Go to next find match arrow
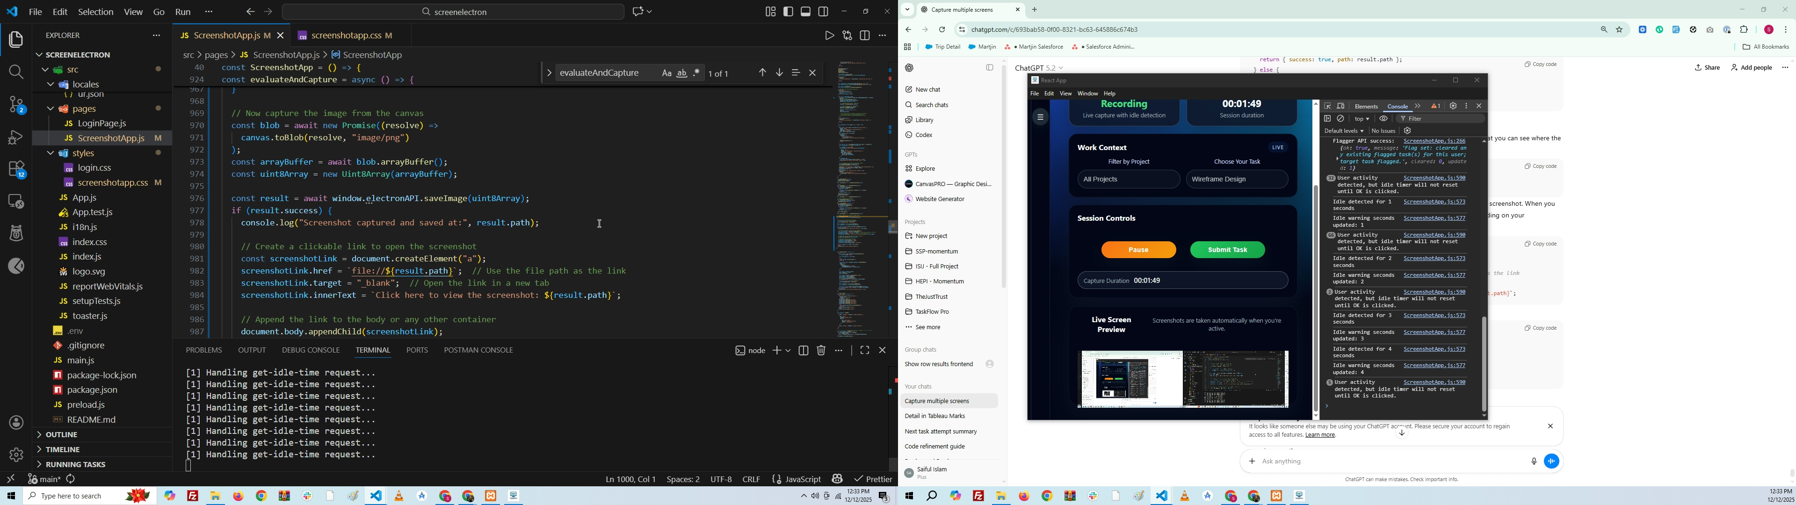 (780, 73)
